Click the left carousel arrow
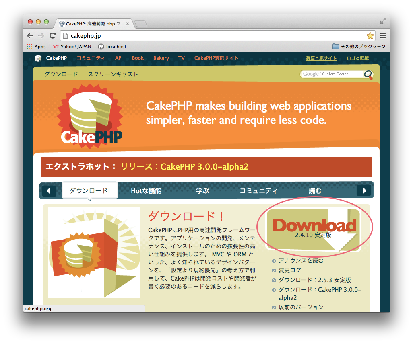 [48, 190]
